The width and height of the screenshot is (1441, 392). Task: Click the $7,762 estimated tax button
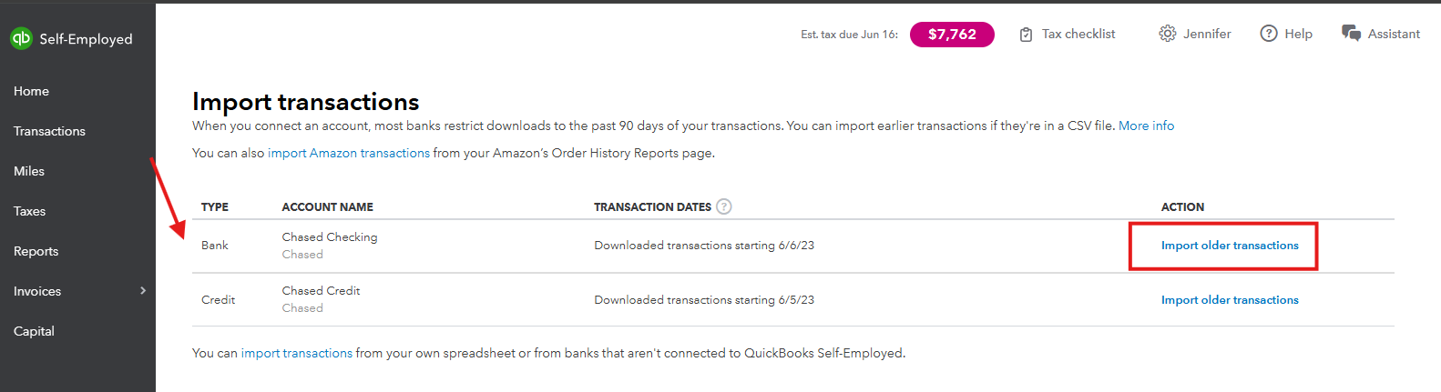point(952,35)
